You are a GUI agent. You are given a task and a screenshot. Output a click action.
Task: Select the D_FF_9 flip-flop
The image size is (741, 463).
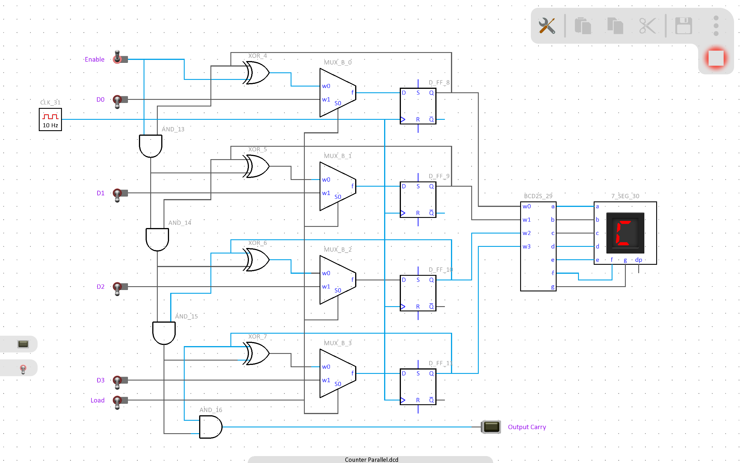click(x=418, y=200)
